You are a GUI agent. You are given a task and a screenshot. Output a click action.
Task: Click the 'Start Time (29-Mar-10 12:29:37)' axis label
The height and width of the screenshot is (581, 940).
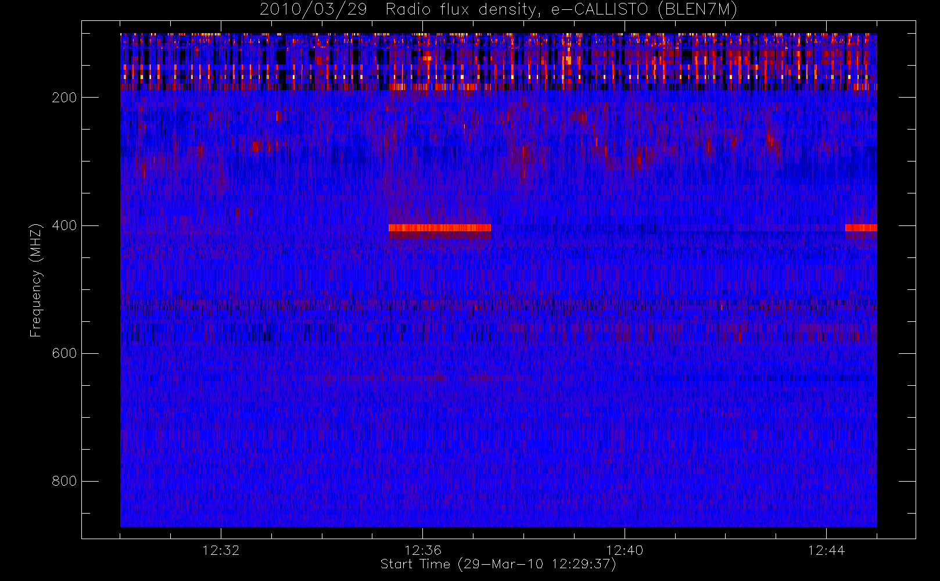coord(498,564)
